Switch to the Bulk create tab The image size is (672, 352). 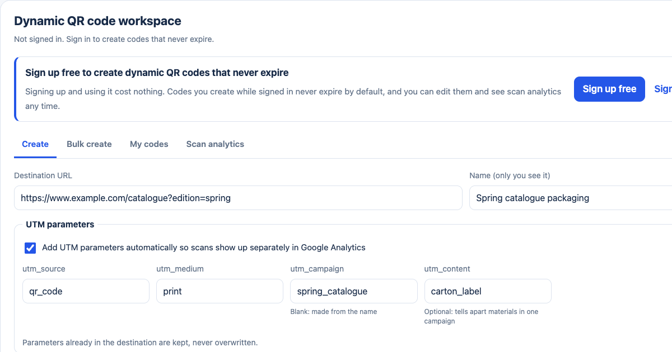[x=89, y=144]
